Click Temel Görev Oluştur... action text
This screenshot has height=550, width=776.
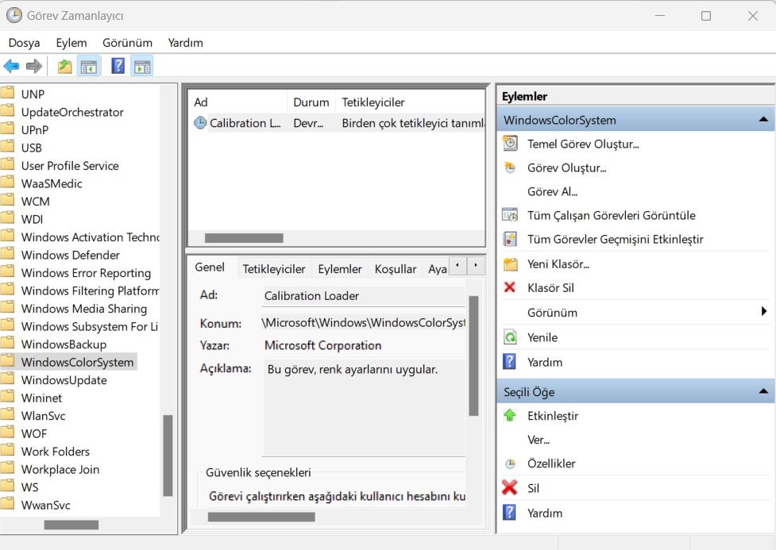(x=583, y=144)
